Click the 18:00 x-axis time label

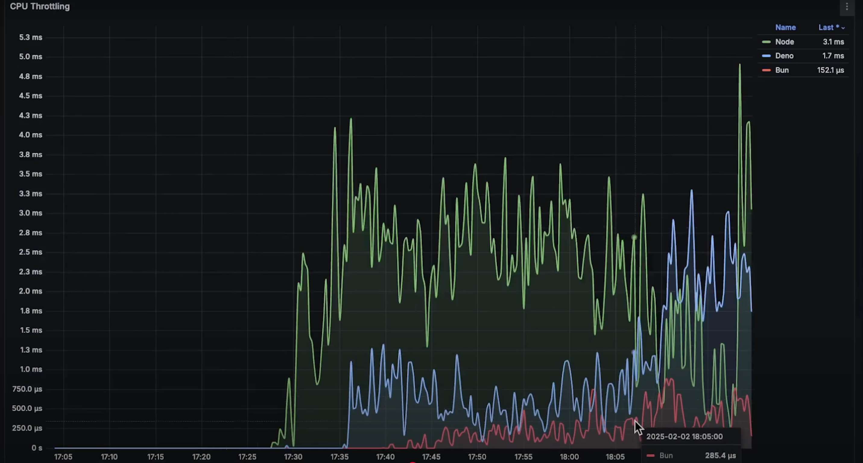pyautogui.click(x=569, y=457)
